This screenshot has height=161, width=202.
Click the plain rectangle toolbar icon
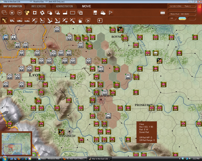click(73, 13)
